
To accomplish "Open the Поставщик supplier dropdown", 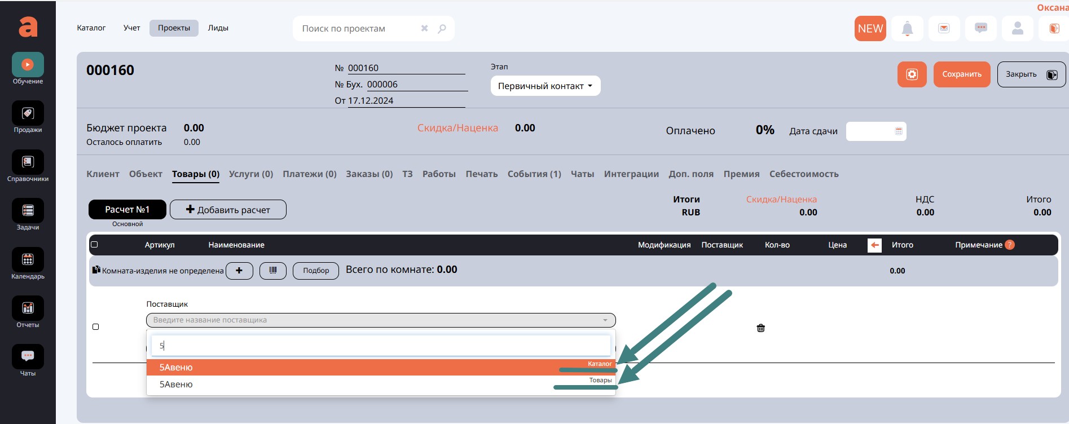I will point(380,320).
